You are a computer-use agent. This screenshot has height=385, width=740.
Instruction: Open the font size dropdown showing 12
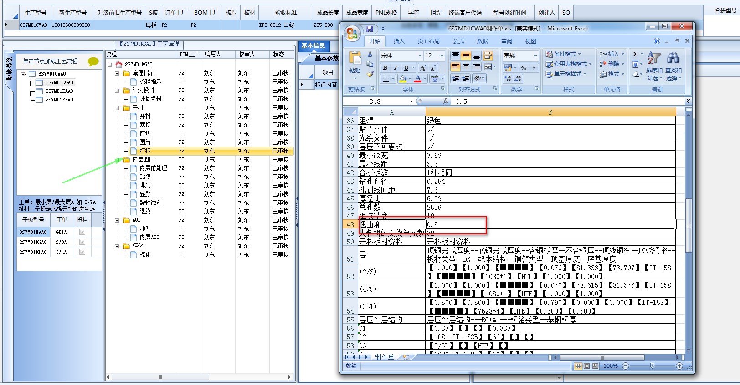(x=442, y=56)
